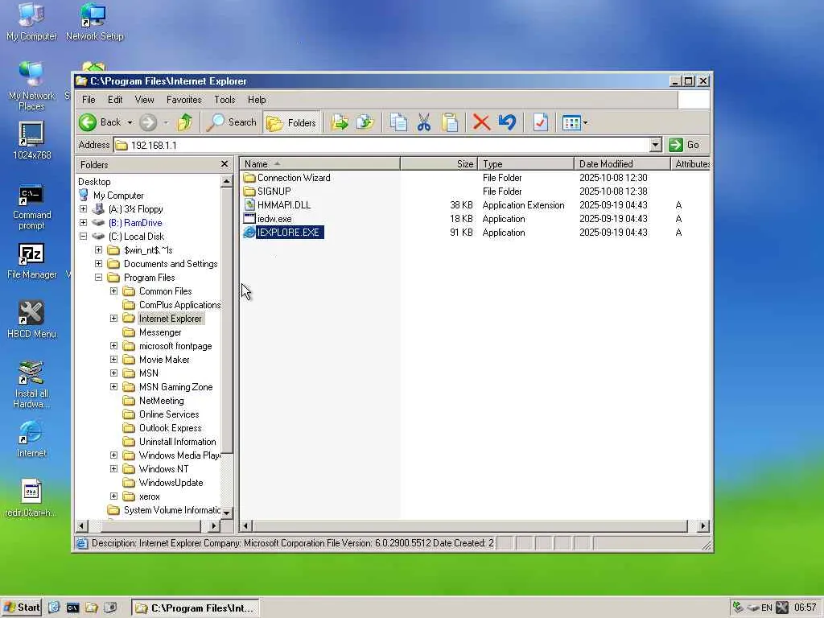Image resolution: width=824 pixels, height=618 pixels.
Task: Open the Address bar dropdown
Action: click(655, 145)
